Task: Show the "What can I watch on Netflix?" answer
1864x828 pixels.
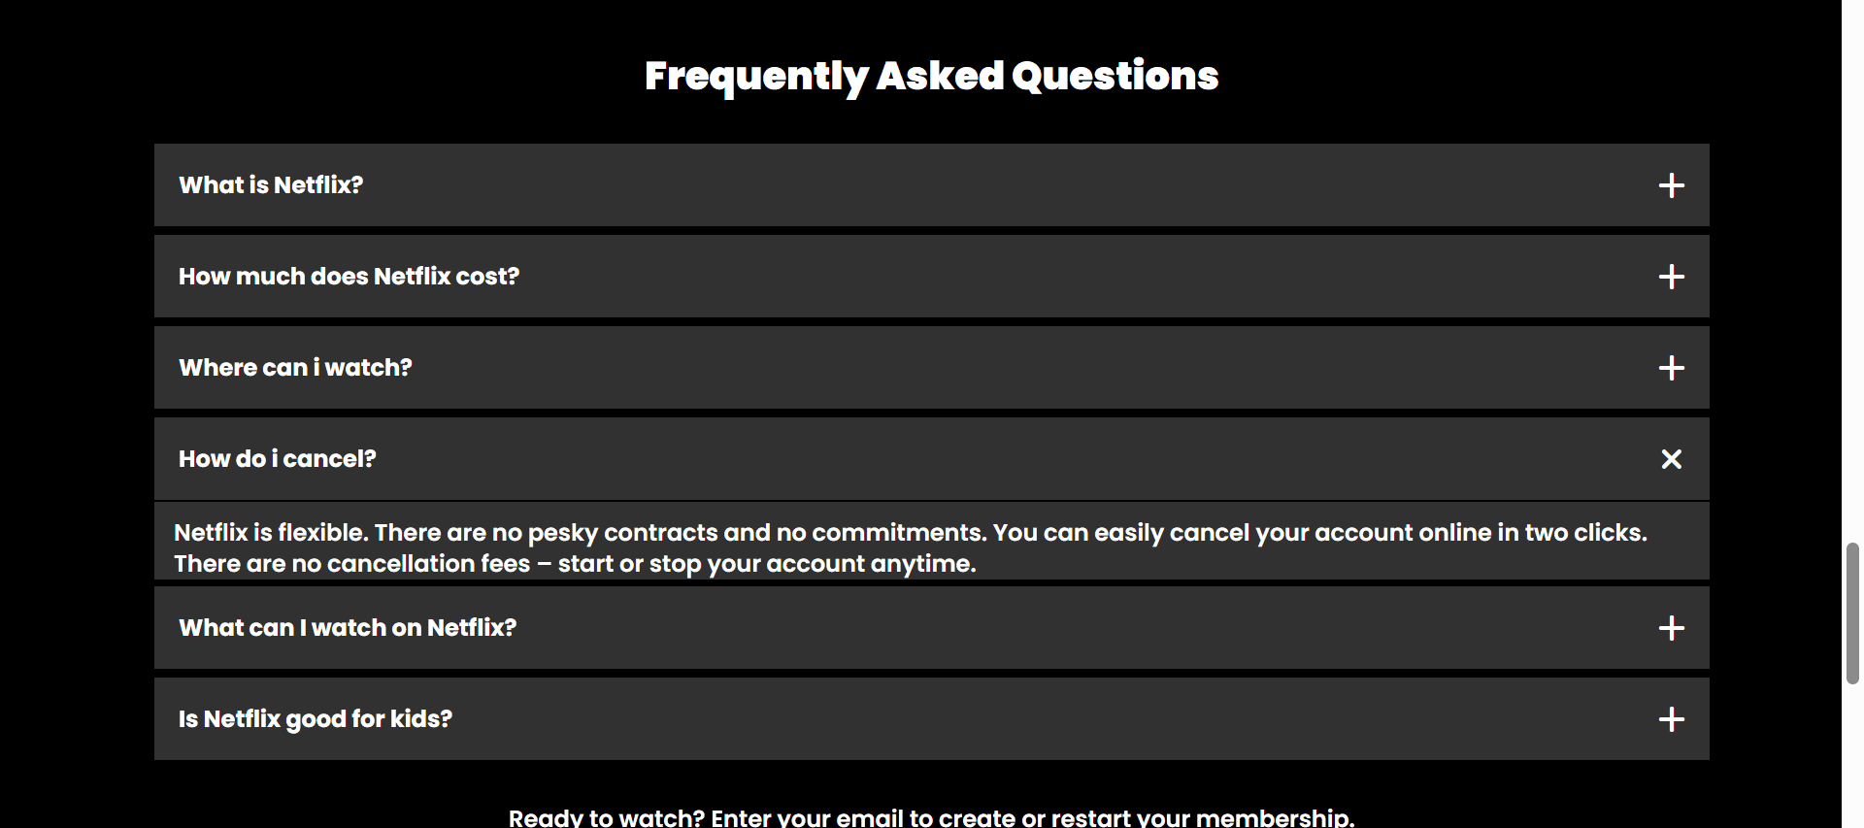Action: tap(348, 628)
